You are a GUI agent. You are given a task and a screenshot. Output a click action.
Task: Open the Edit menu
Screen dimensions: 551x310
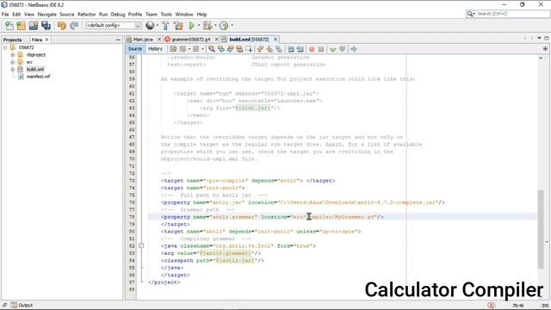point(16,15)
